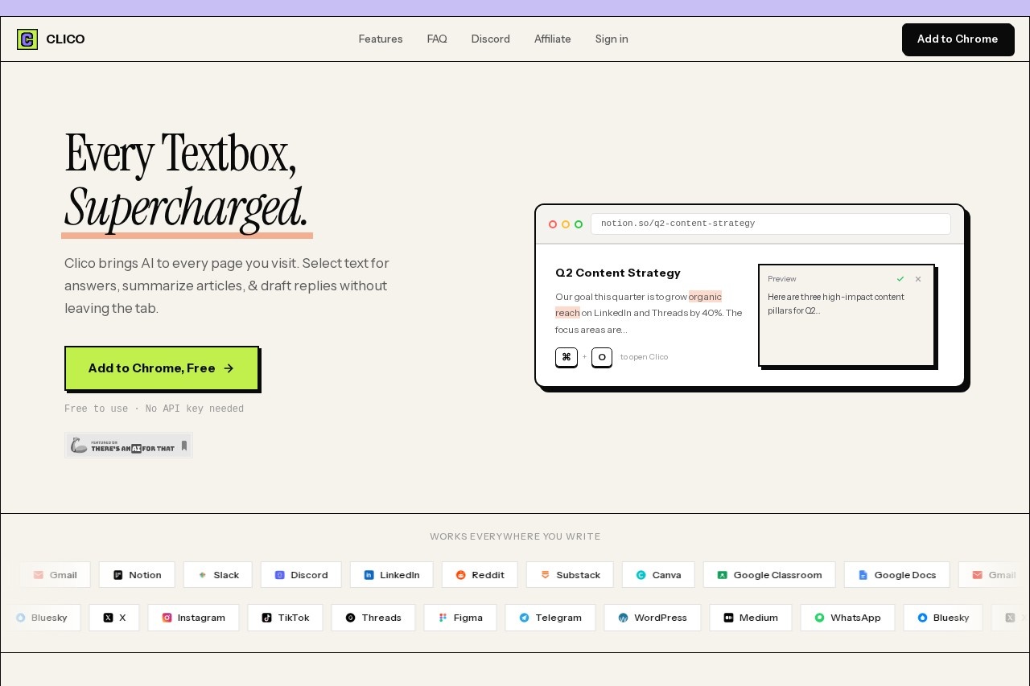Viewport: 1030px width, 686px height.
Task: Accept the suggestion with the Preview checkmark
Action: (900, 279)
